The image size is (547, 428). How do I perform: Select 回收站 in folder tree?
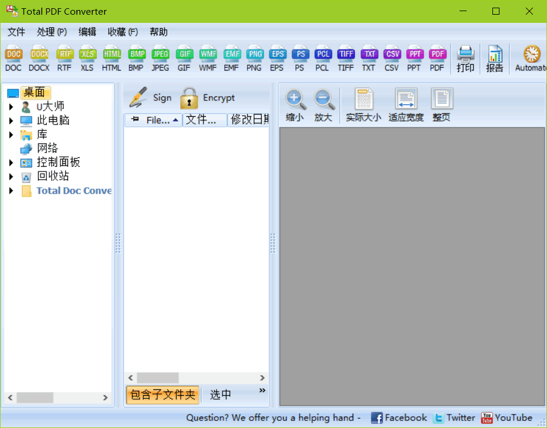[53, 176]
